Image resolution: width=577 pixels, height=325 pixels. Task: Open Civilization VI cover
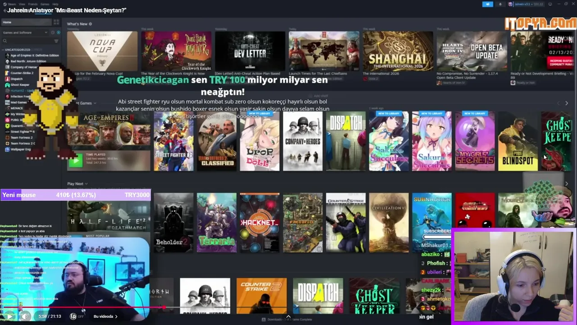click(389, 223)
